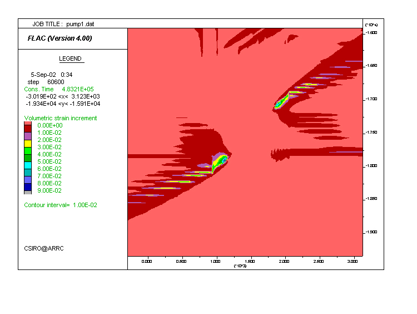417x314 pixels.
Task: Click the 1.500 tick label on x-axis
Action: click(x=251, y=261)
